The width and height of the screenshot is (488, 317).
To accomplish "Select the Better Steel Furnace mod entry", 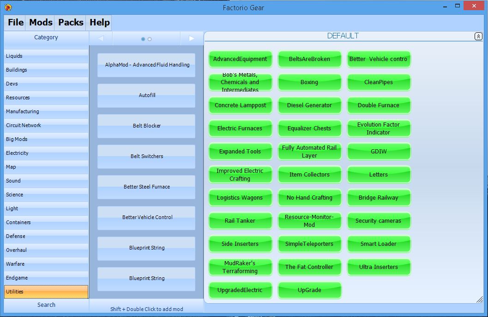I will (146, 187).
